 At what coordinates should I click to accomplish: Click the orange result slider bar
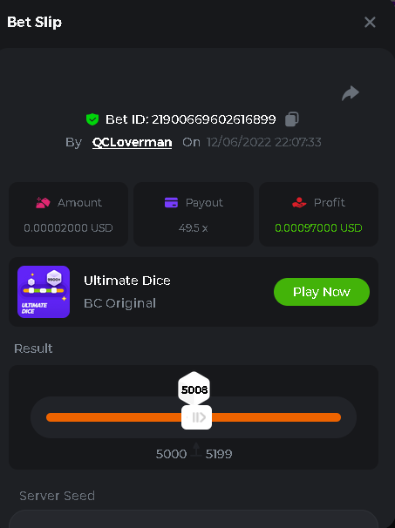pyautogui.click(x=194, y=417)
